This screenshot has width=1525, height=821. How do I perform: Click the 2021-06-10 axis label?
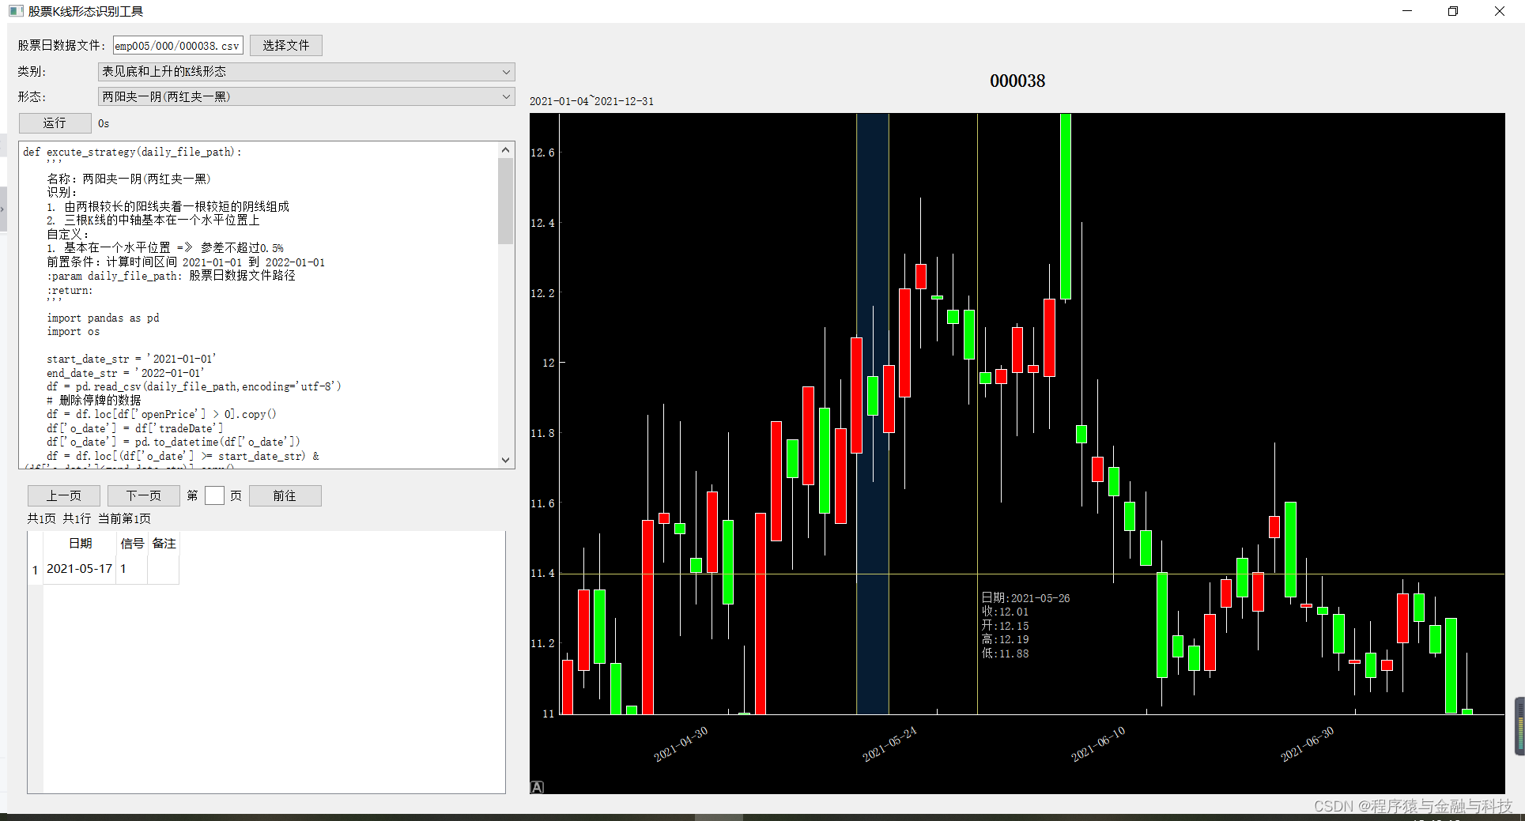pos(1098,744)
